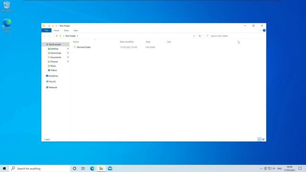The height and width of the screenshot is (172, 306).
Task: Open the Mail app from the taskbar
Action: (110, 169)
